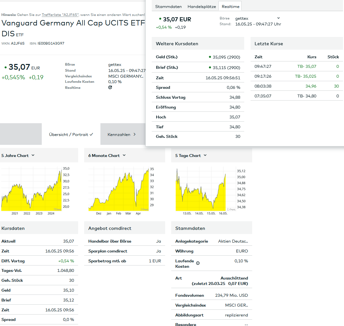Click the Sparbetrag mtl. ab value 1 EUR

(x=155, y=261)
